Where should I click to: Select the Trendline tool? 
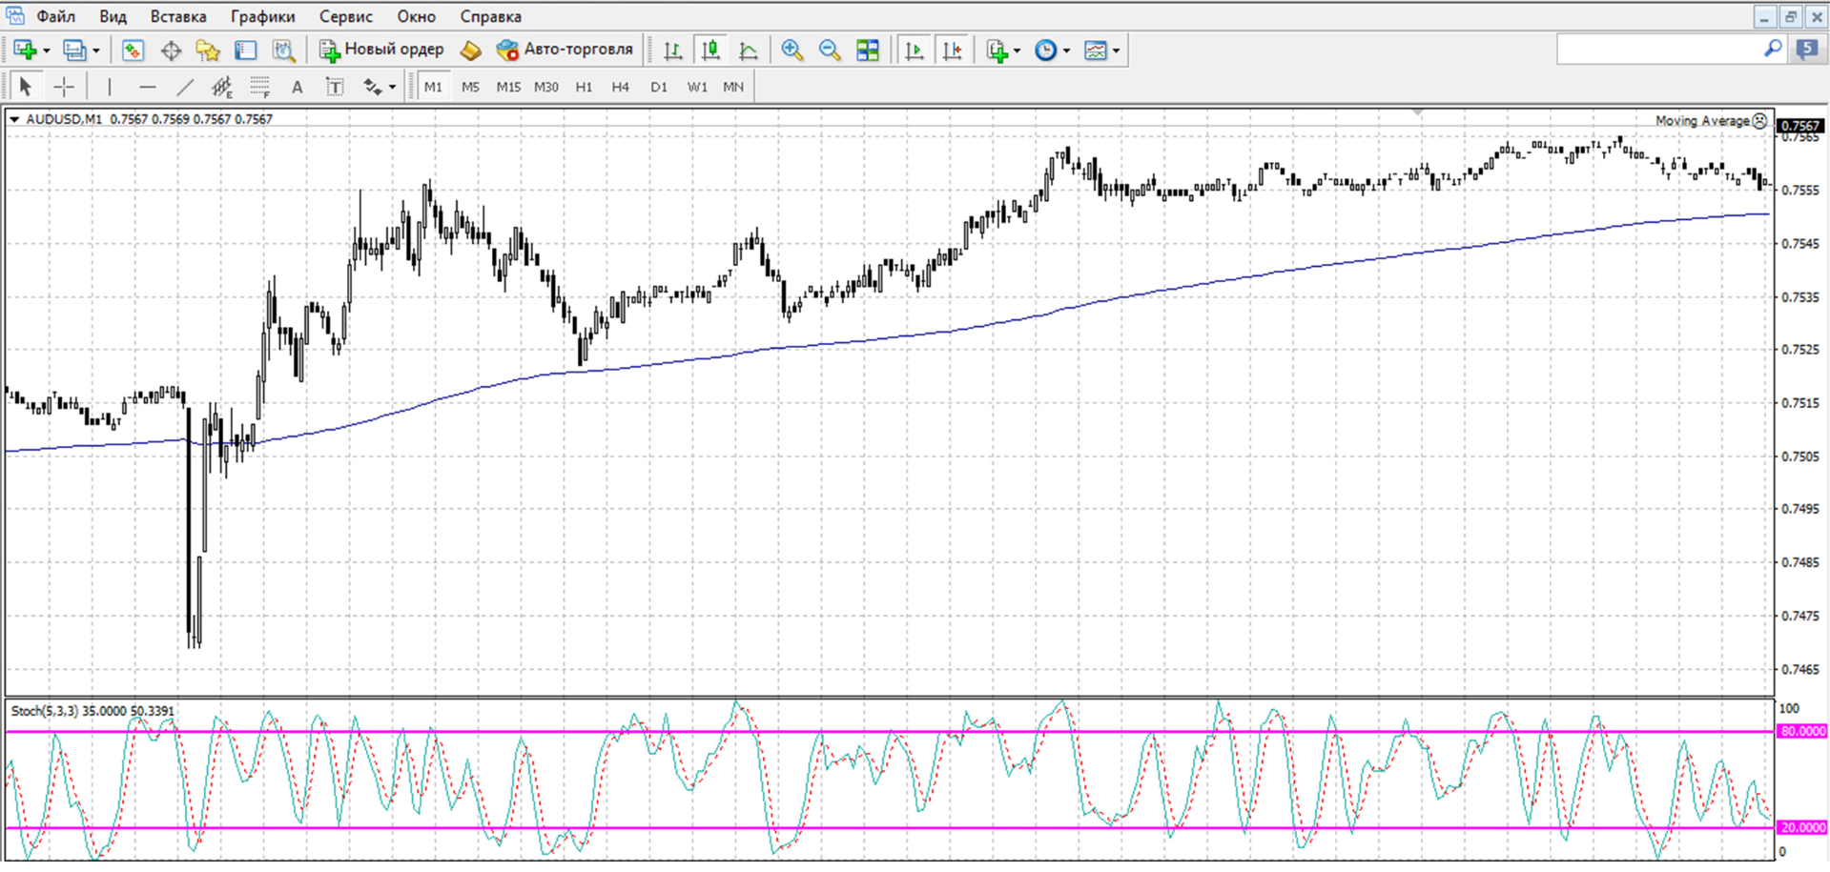(185, 87)
